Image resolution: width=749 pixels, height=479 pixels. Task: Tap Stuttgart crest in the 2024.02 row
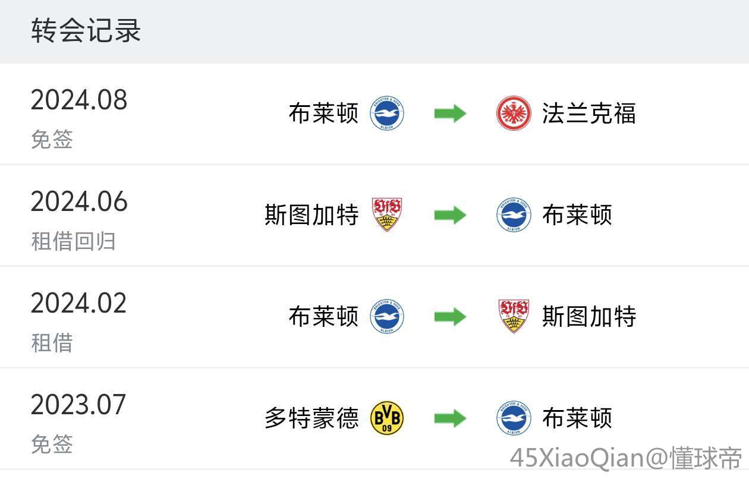click(x=514, y=316)
